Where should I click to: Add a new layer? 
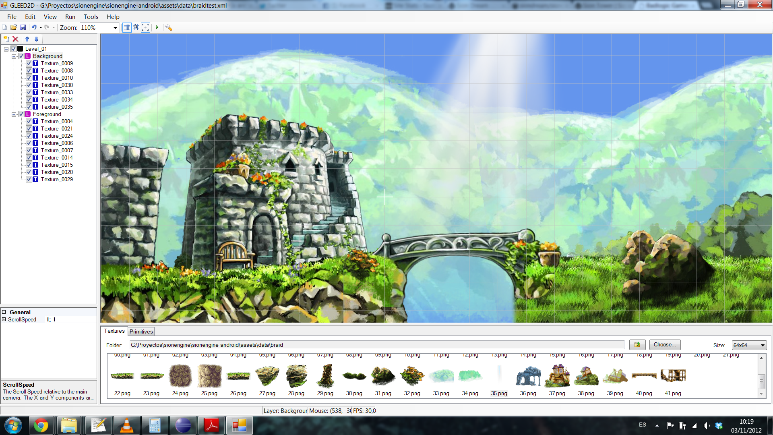6,39
